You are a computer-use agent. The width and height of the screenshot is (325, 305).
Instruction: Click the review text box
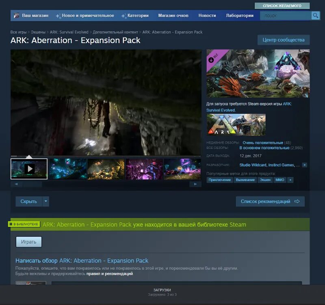click(x=177, y=283)
